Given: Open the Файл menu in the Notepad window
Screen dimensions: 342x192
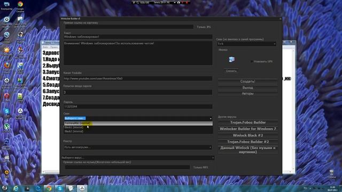Looking at the screenshot, I should 45,47.
